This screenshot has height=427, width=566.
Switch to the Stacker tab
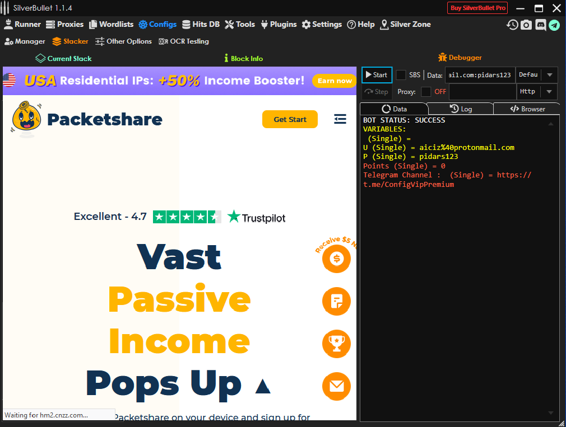pyautogui.click(x=71, y=41)
